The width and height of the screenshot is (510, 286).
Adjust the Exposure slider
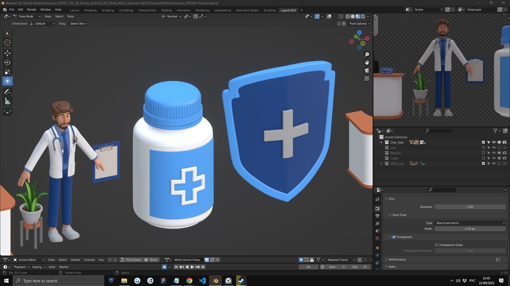tap(470, 207)
